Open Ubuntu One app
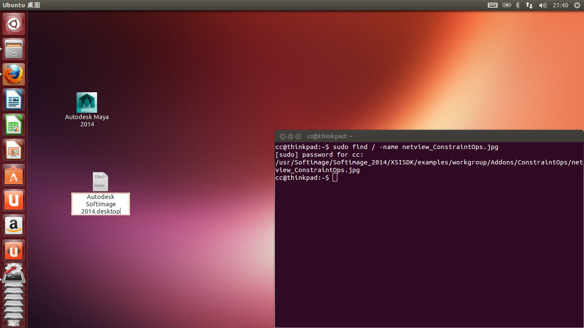The width and height of the screenshot is (584, 328). pyautogui.click(x=14, y=200)
